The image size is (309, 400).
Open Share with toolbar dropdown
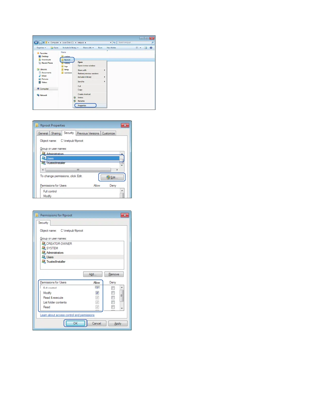88,48
